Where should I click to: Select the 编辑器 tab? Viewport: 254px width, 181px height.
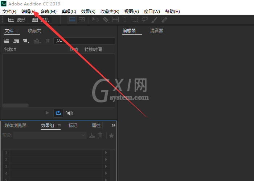[129, 30]
